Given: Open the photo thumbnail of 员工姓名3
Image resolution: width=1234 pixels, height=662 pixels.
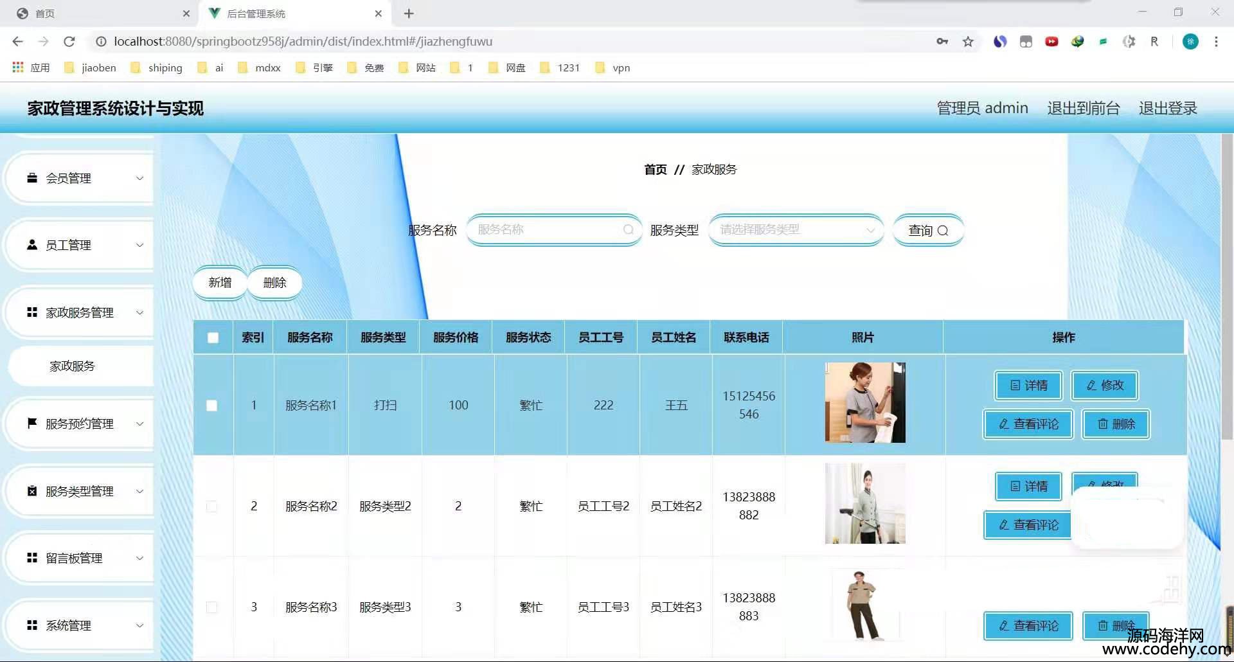Looking at the screenshot, I should 865,605.
